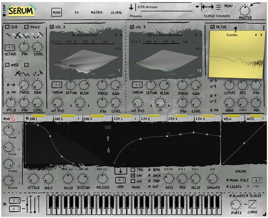Click the OSC A wavetable 3D display

click(86, 62)
